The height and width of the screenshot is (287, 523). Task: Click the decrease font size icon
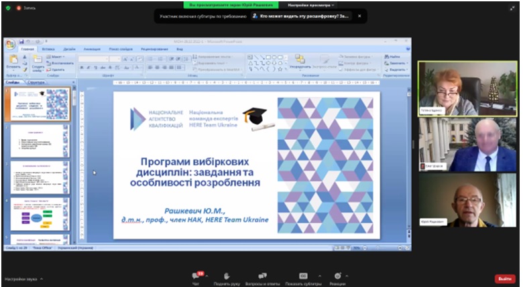click(132, 59)
